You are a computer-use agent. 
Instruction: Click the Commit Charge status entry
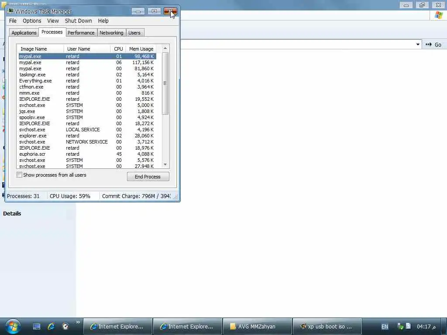pos(136,196)
